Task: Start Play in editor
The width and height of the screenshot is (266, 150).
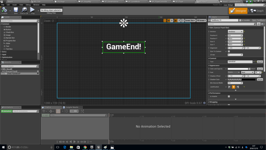Action: [33, 11]
